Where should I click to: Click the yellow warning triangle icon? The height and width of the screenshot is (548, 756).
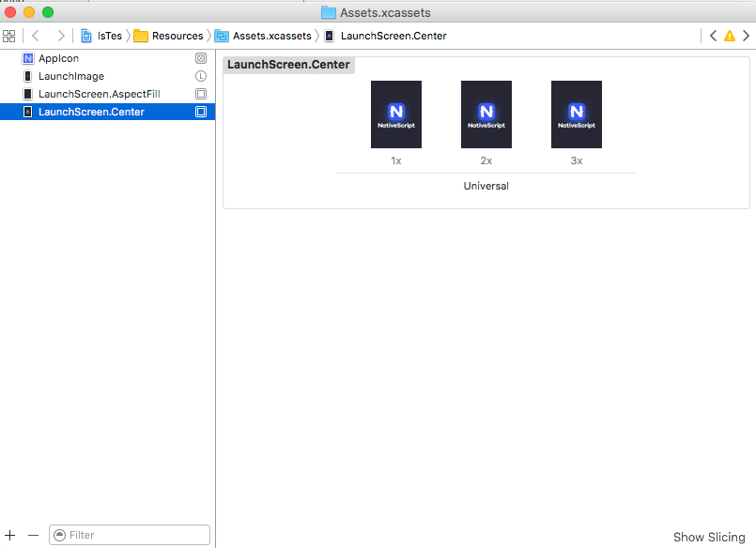730,36
